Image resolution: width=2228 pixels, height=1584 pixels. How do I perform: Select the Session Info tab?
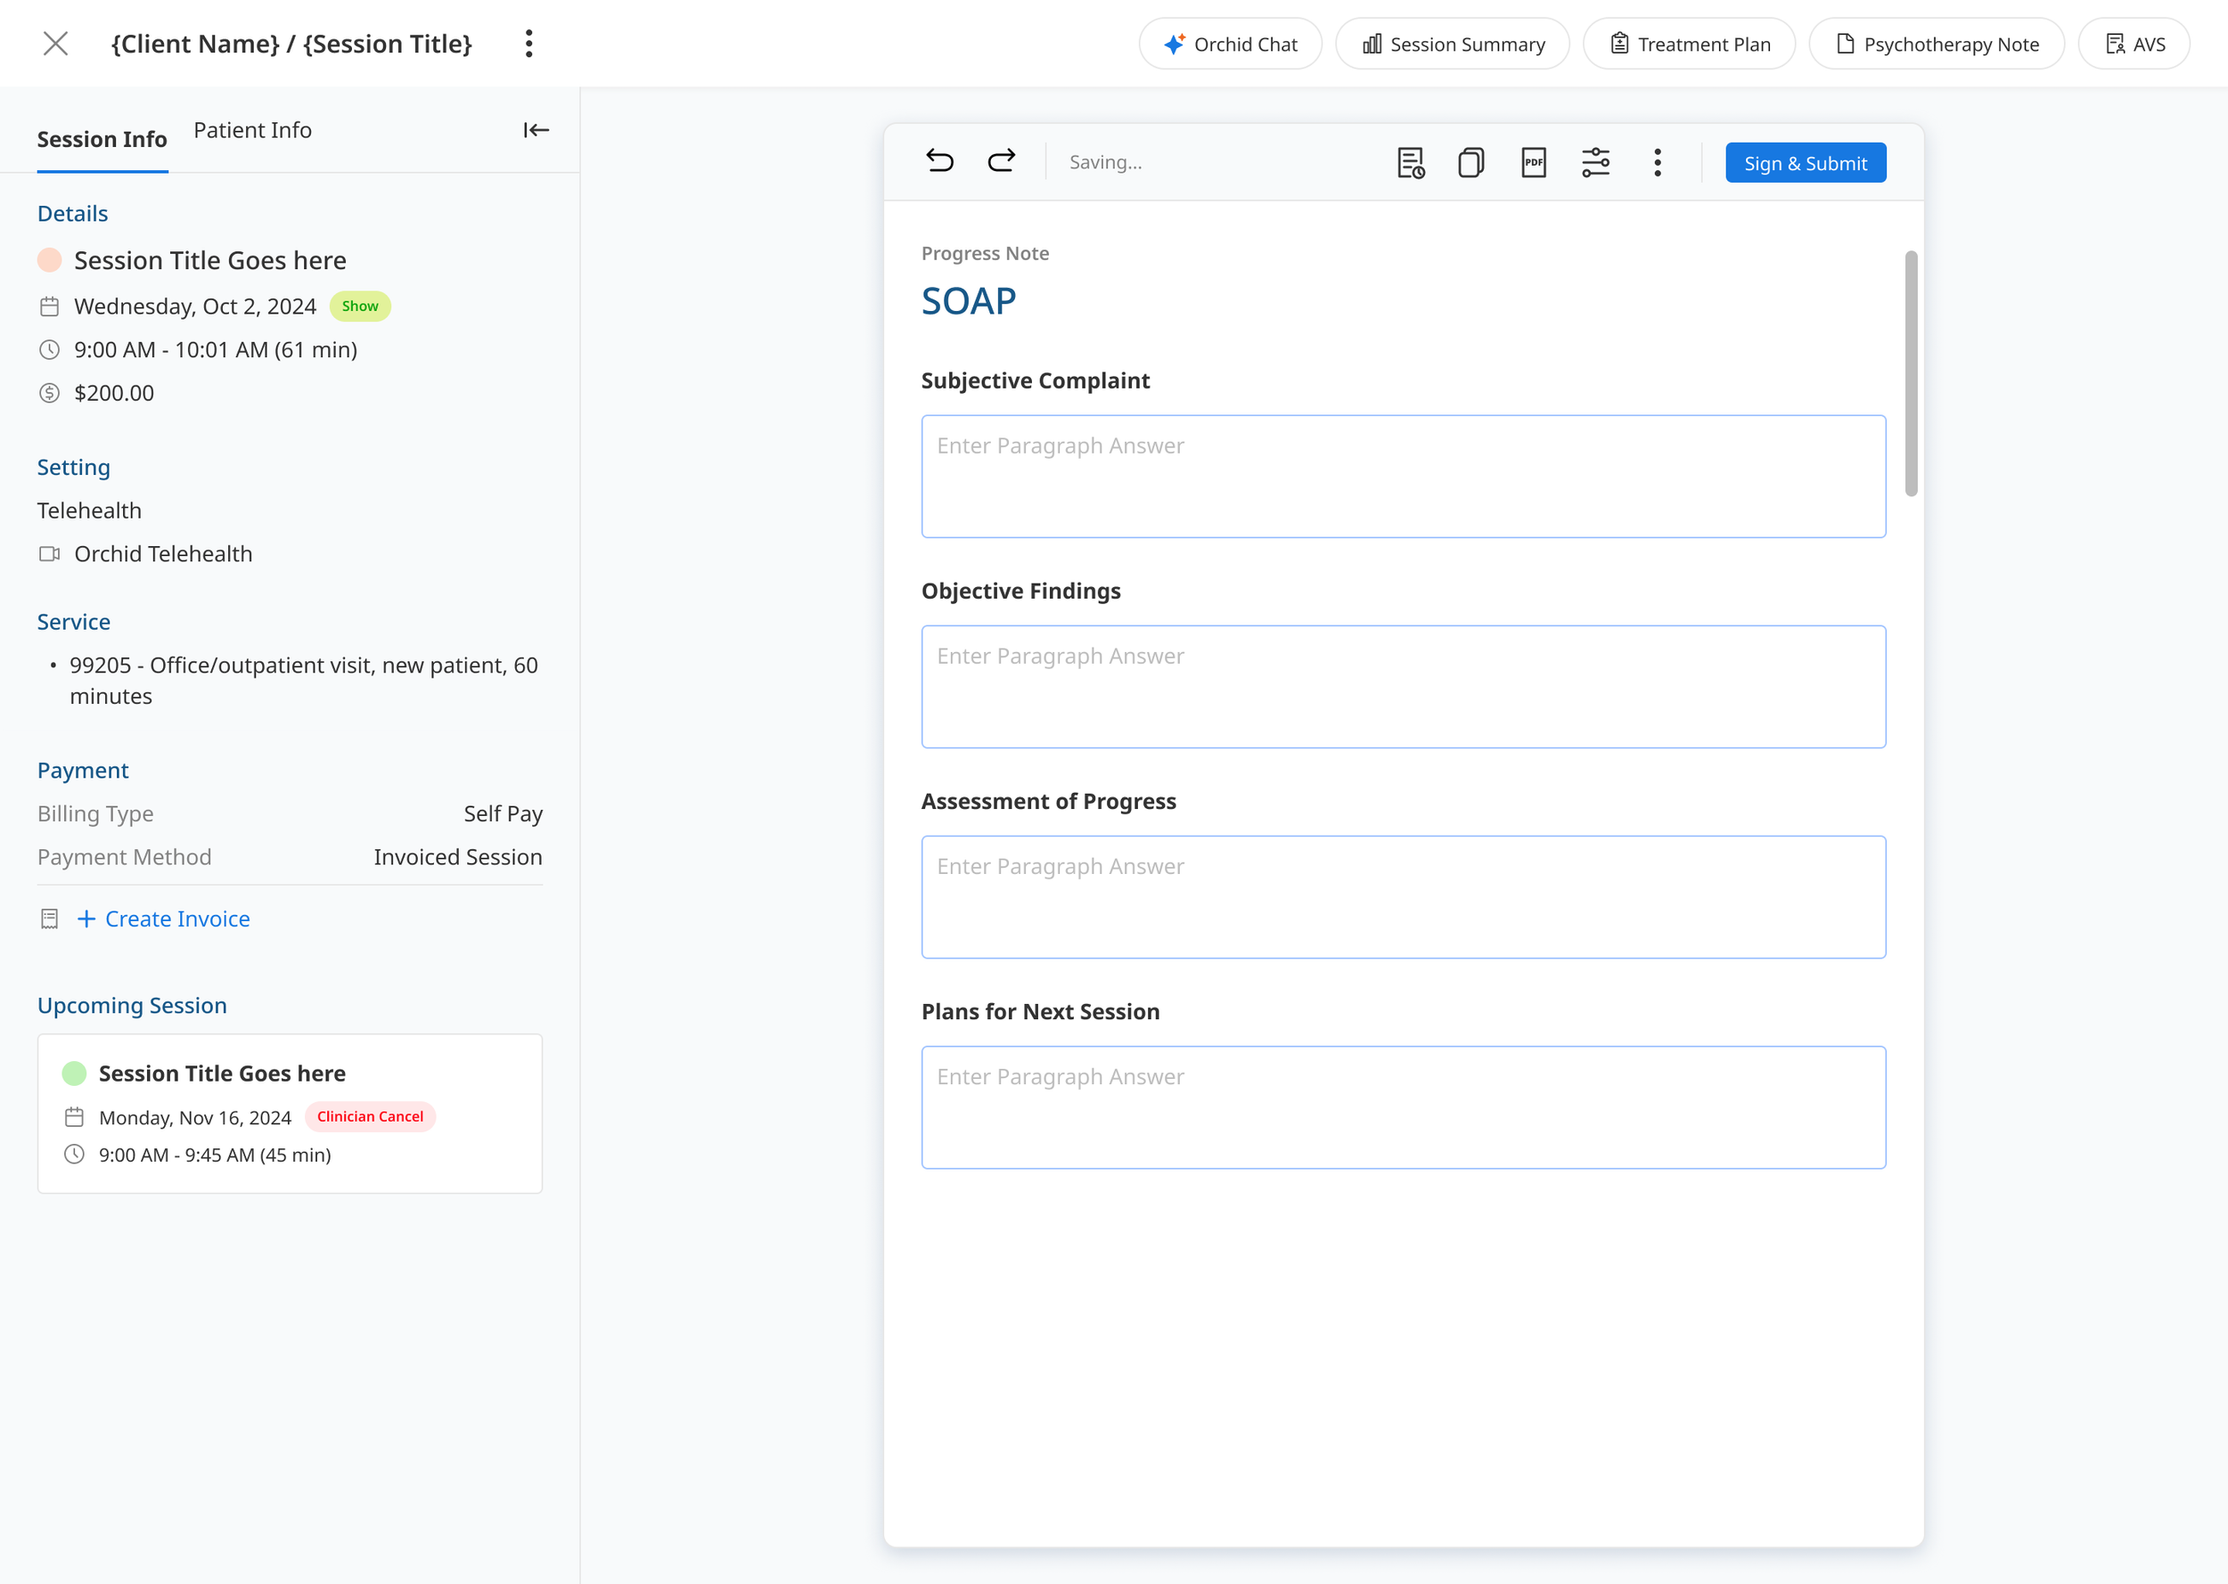[102, 140]
